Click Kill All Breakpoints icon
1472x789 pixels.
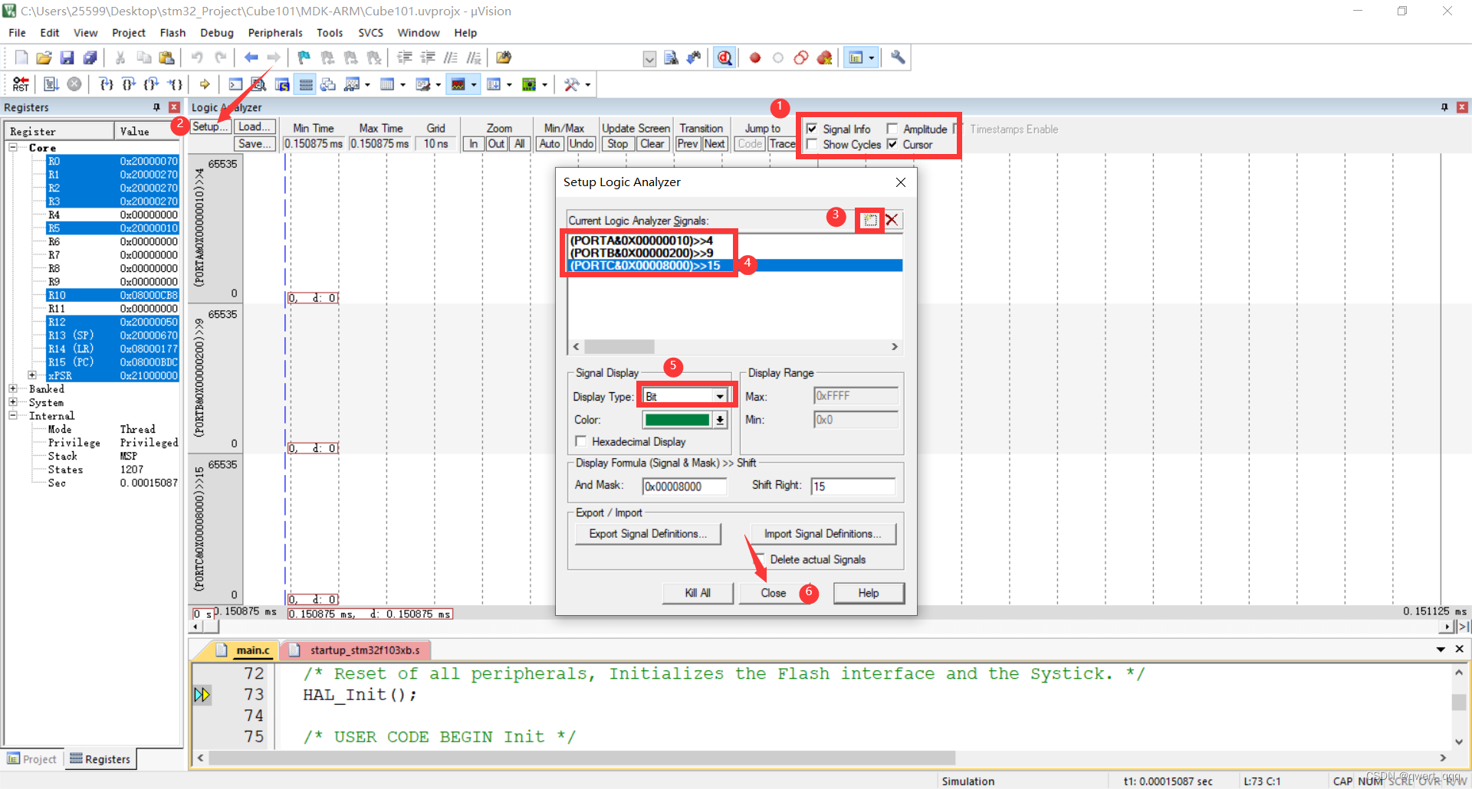(825, 57)
